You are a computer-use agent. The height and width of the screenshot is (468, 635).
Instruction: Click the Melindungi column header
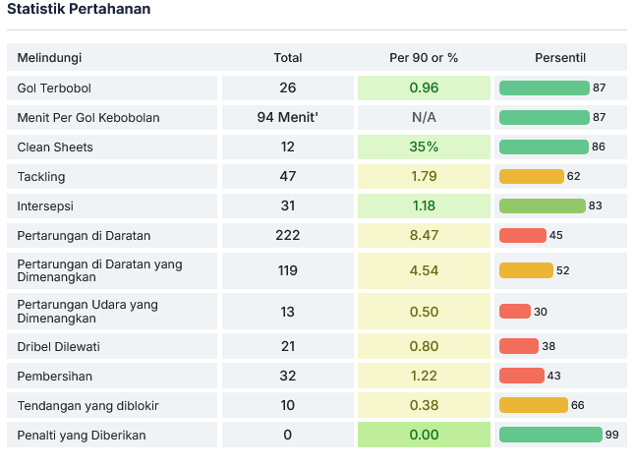(x=50, y=58)
